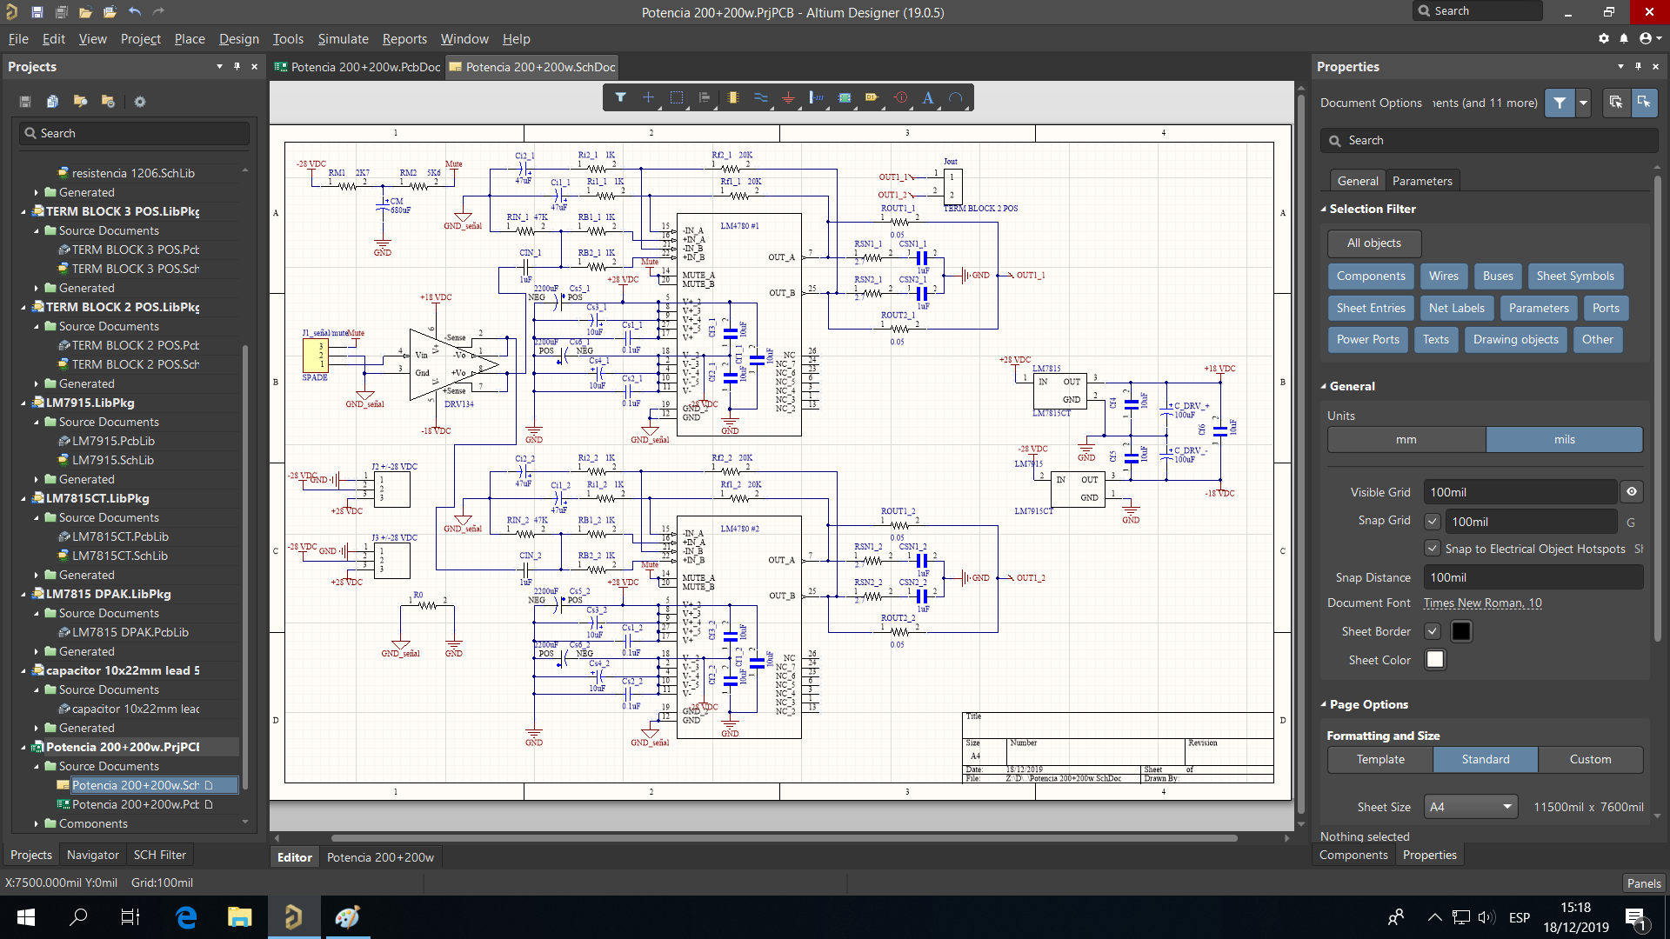
Task: Click the Save All documents icon
Action: tap(61, 12)
